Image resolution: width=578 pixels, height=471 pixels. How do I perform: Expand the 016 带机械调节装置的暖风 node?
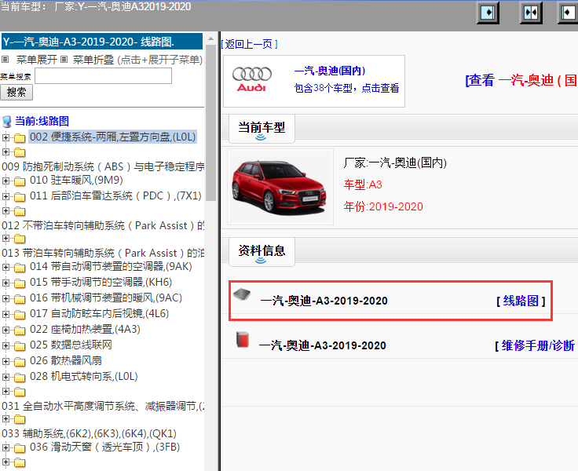click(x=5, y=298)
